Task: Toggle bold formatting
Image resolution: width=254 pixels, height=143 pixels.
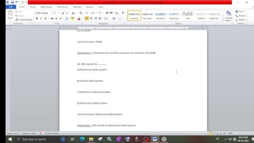Action: [x=37, y=19]
